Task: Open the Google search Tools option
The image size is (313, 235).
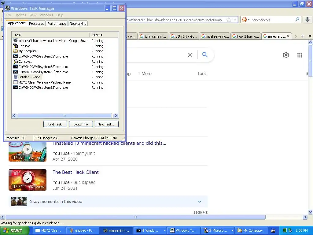Action: coord(202,73)
